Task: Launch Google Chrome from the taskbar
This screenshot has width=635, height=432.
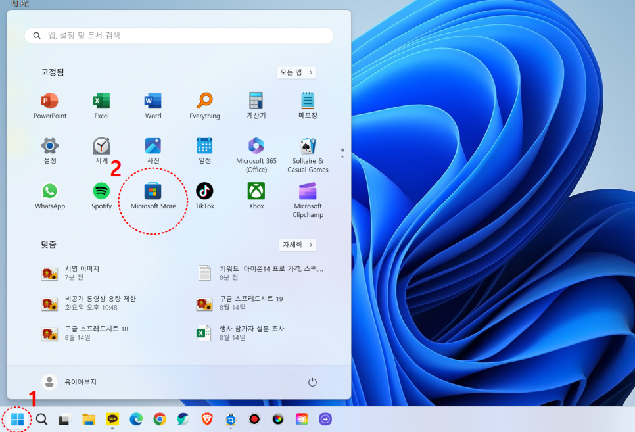Action: point(160,420)
